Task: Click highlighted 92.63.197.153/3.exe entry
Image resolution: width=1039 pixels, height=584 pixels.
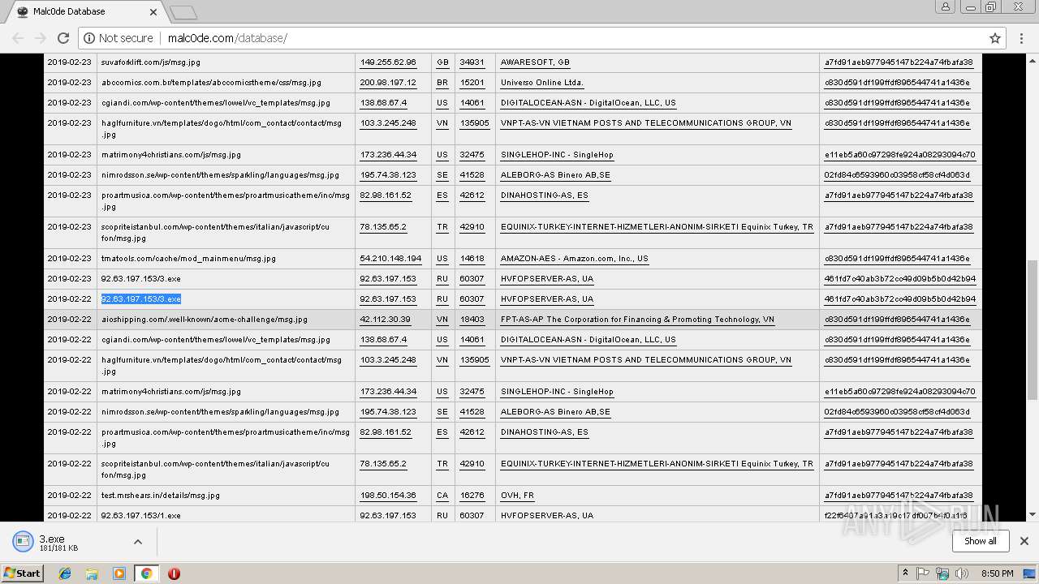Action: click(x=141, y=299)
